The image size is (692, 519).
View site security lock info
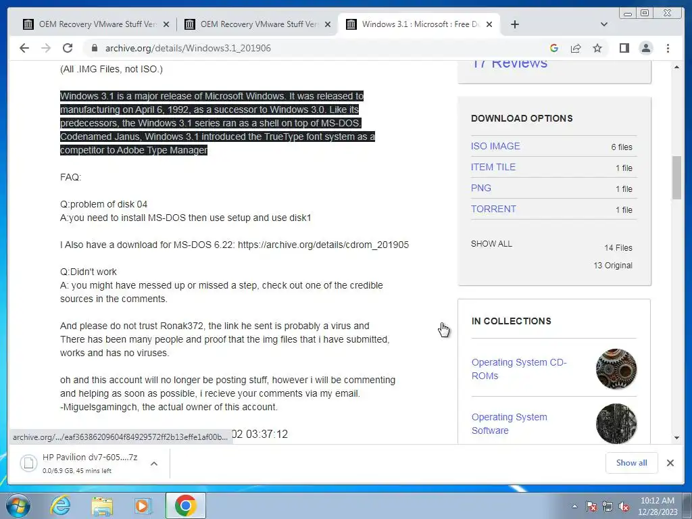[x=94, y=48]
